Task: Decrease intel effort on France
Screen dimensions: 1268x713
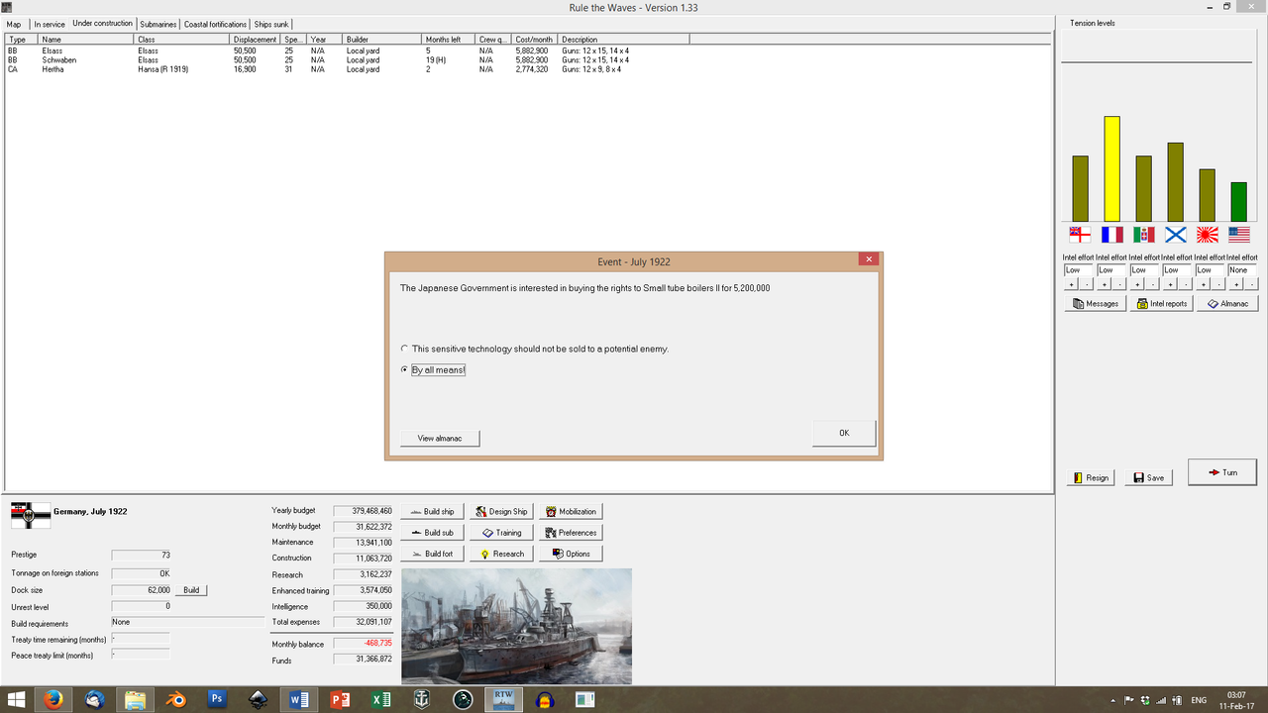Action: coord(1120,284)
